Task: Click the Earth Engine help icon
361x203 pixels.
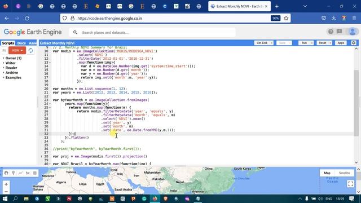Action: (x=331, y=32)
